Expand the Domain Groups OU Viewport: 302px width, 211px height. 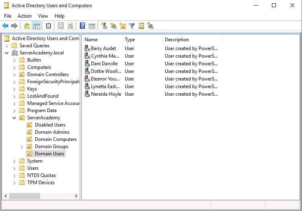[22, 147]
